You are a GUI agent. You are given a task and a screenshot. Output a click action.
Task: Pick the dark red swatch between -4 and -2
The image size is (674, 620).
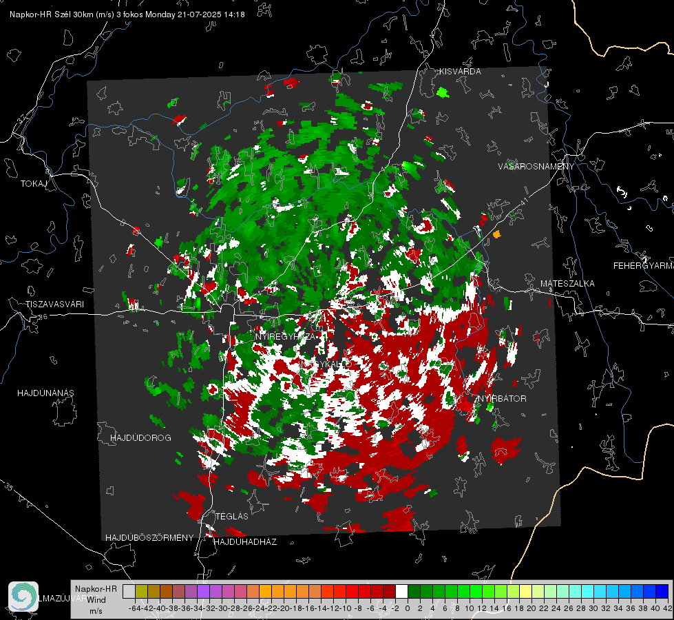389,592
